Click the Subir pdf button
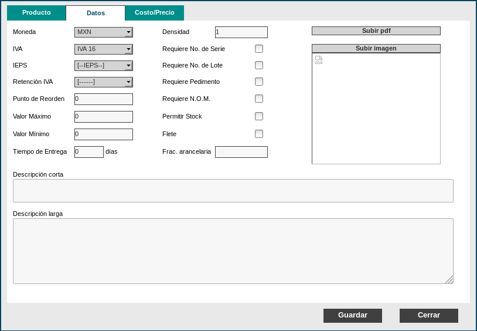 point(376,31)
